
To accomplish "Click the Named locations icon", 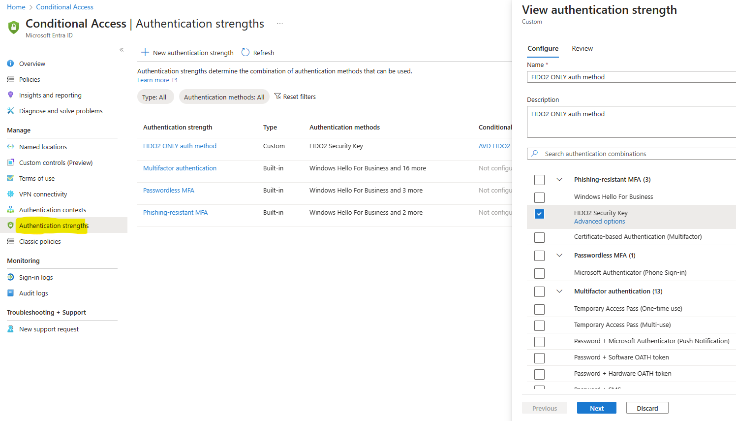I will [10, 147].
